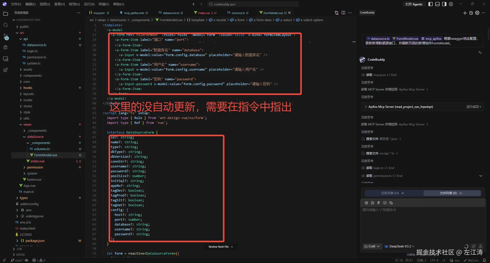Open the Search view in the activity bar
The image size is (490, 263).
tap(6, 25)
